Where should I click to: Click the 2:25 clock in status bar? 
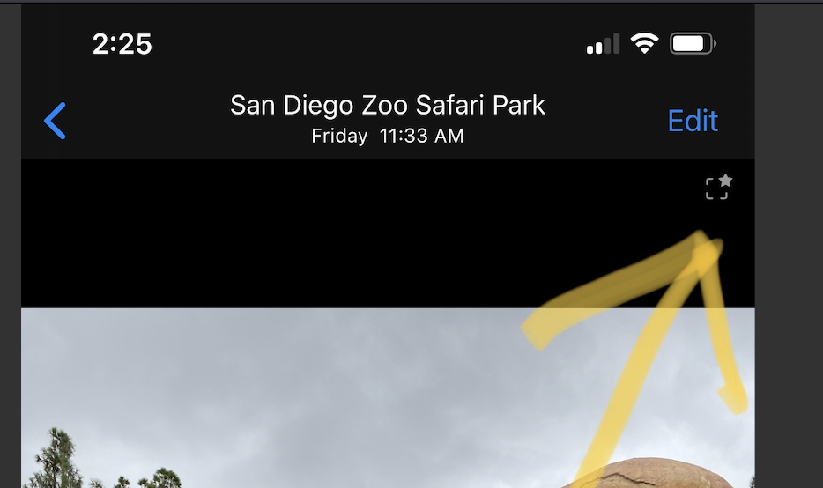coord(122,44)
